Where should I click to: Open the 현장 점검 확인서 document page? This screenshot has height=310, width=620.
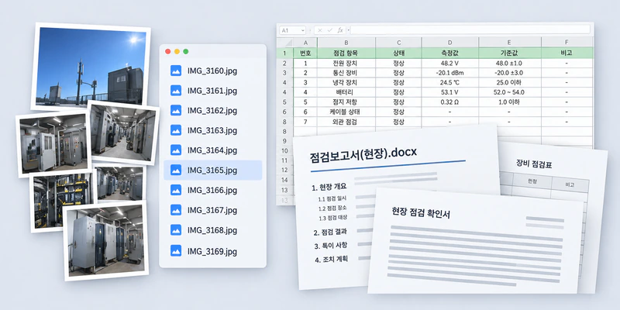coord(476,241)
